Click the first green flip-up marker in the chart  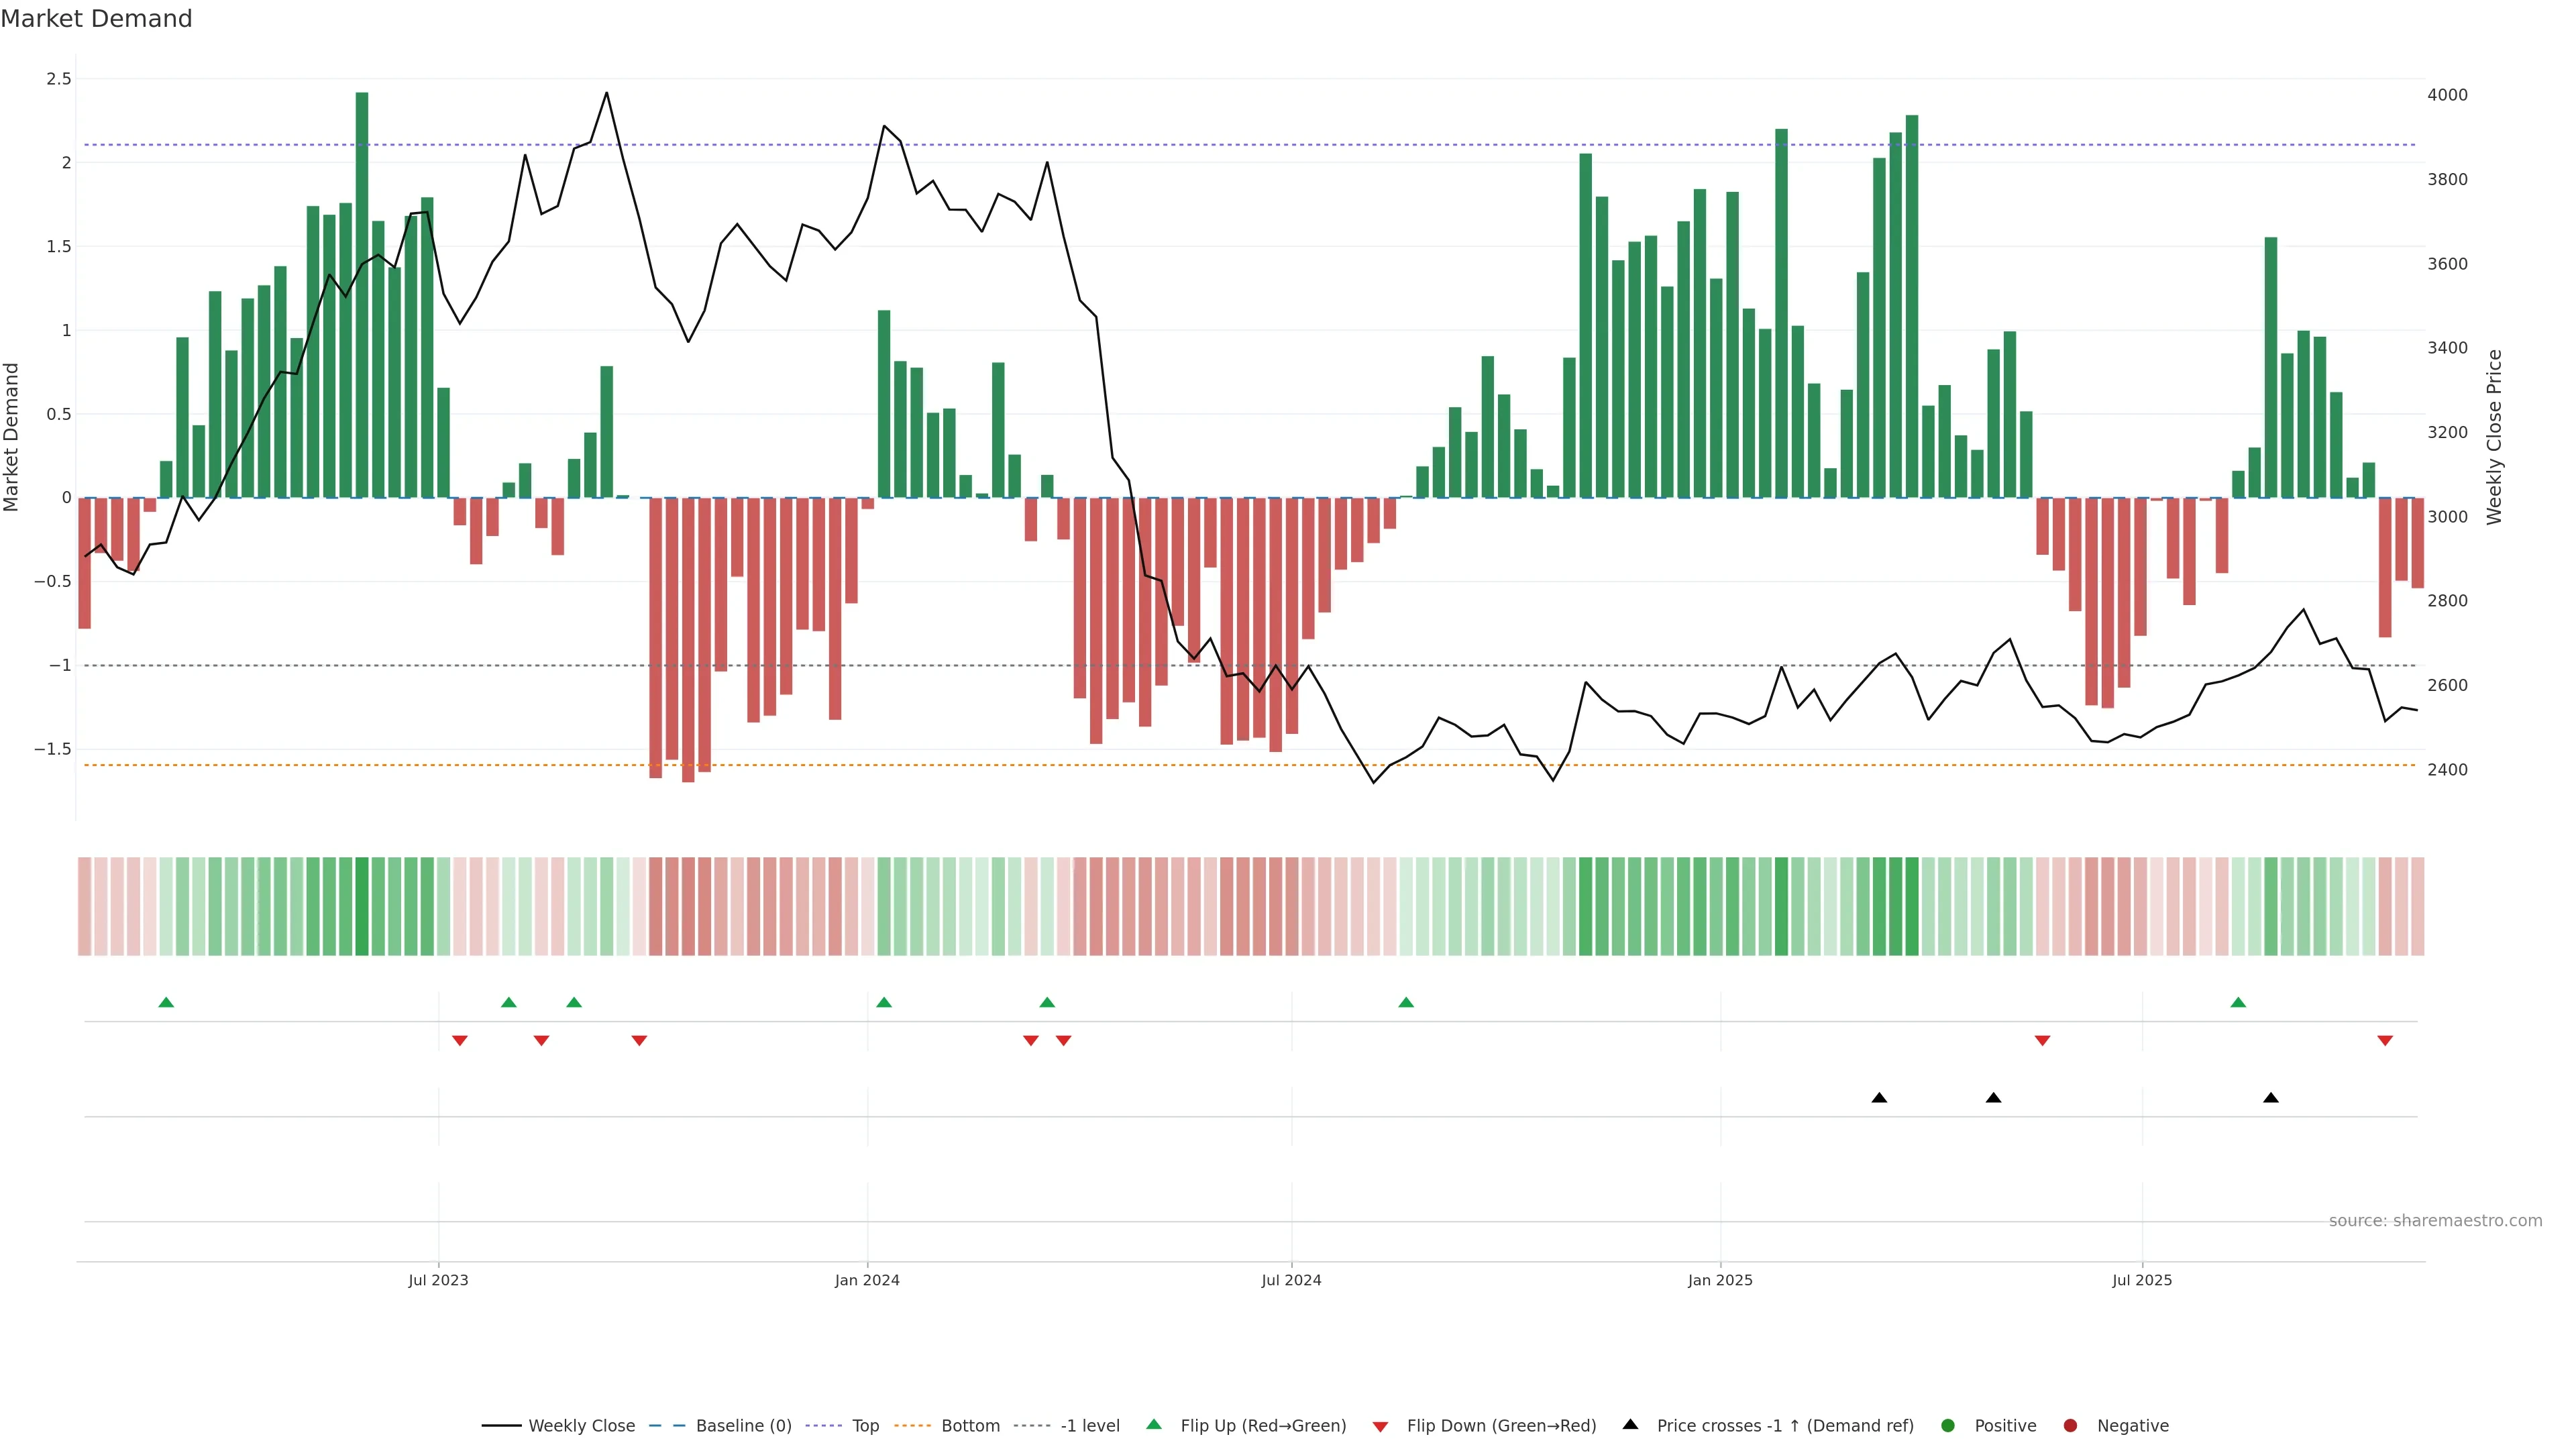pos(166,1002)
